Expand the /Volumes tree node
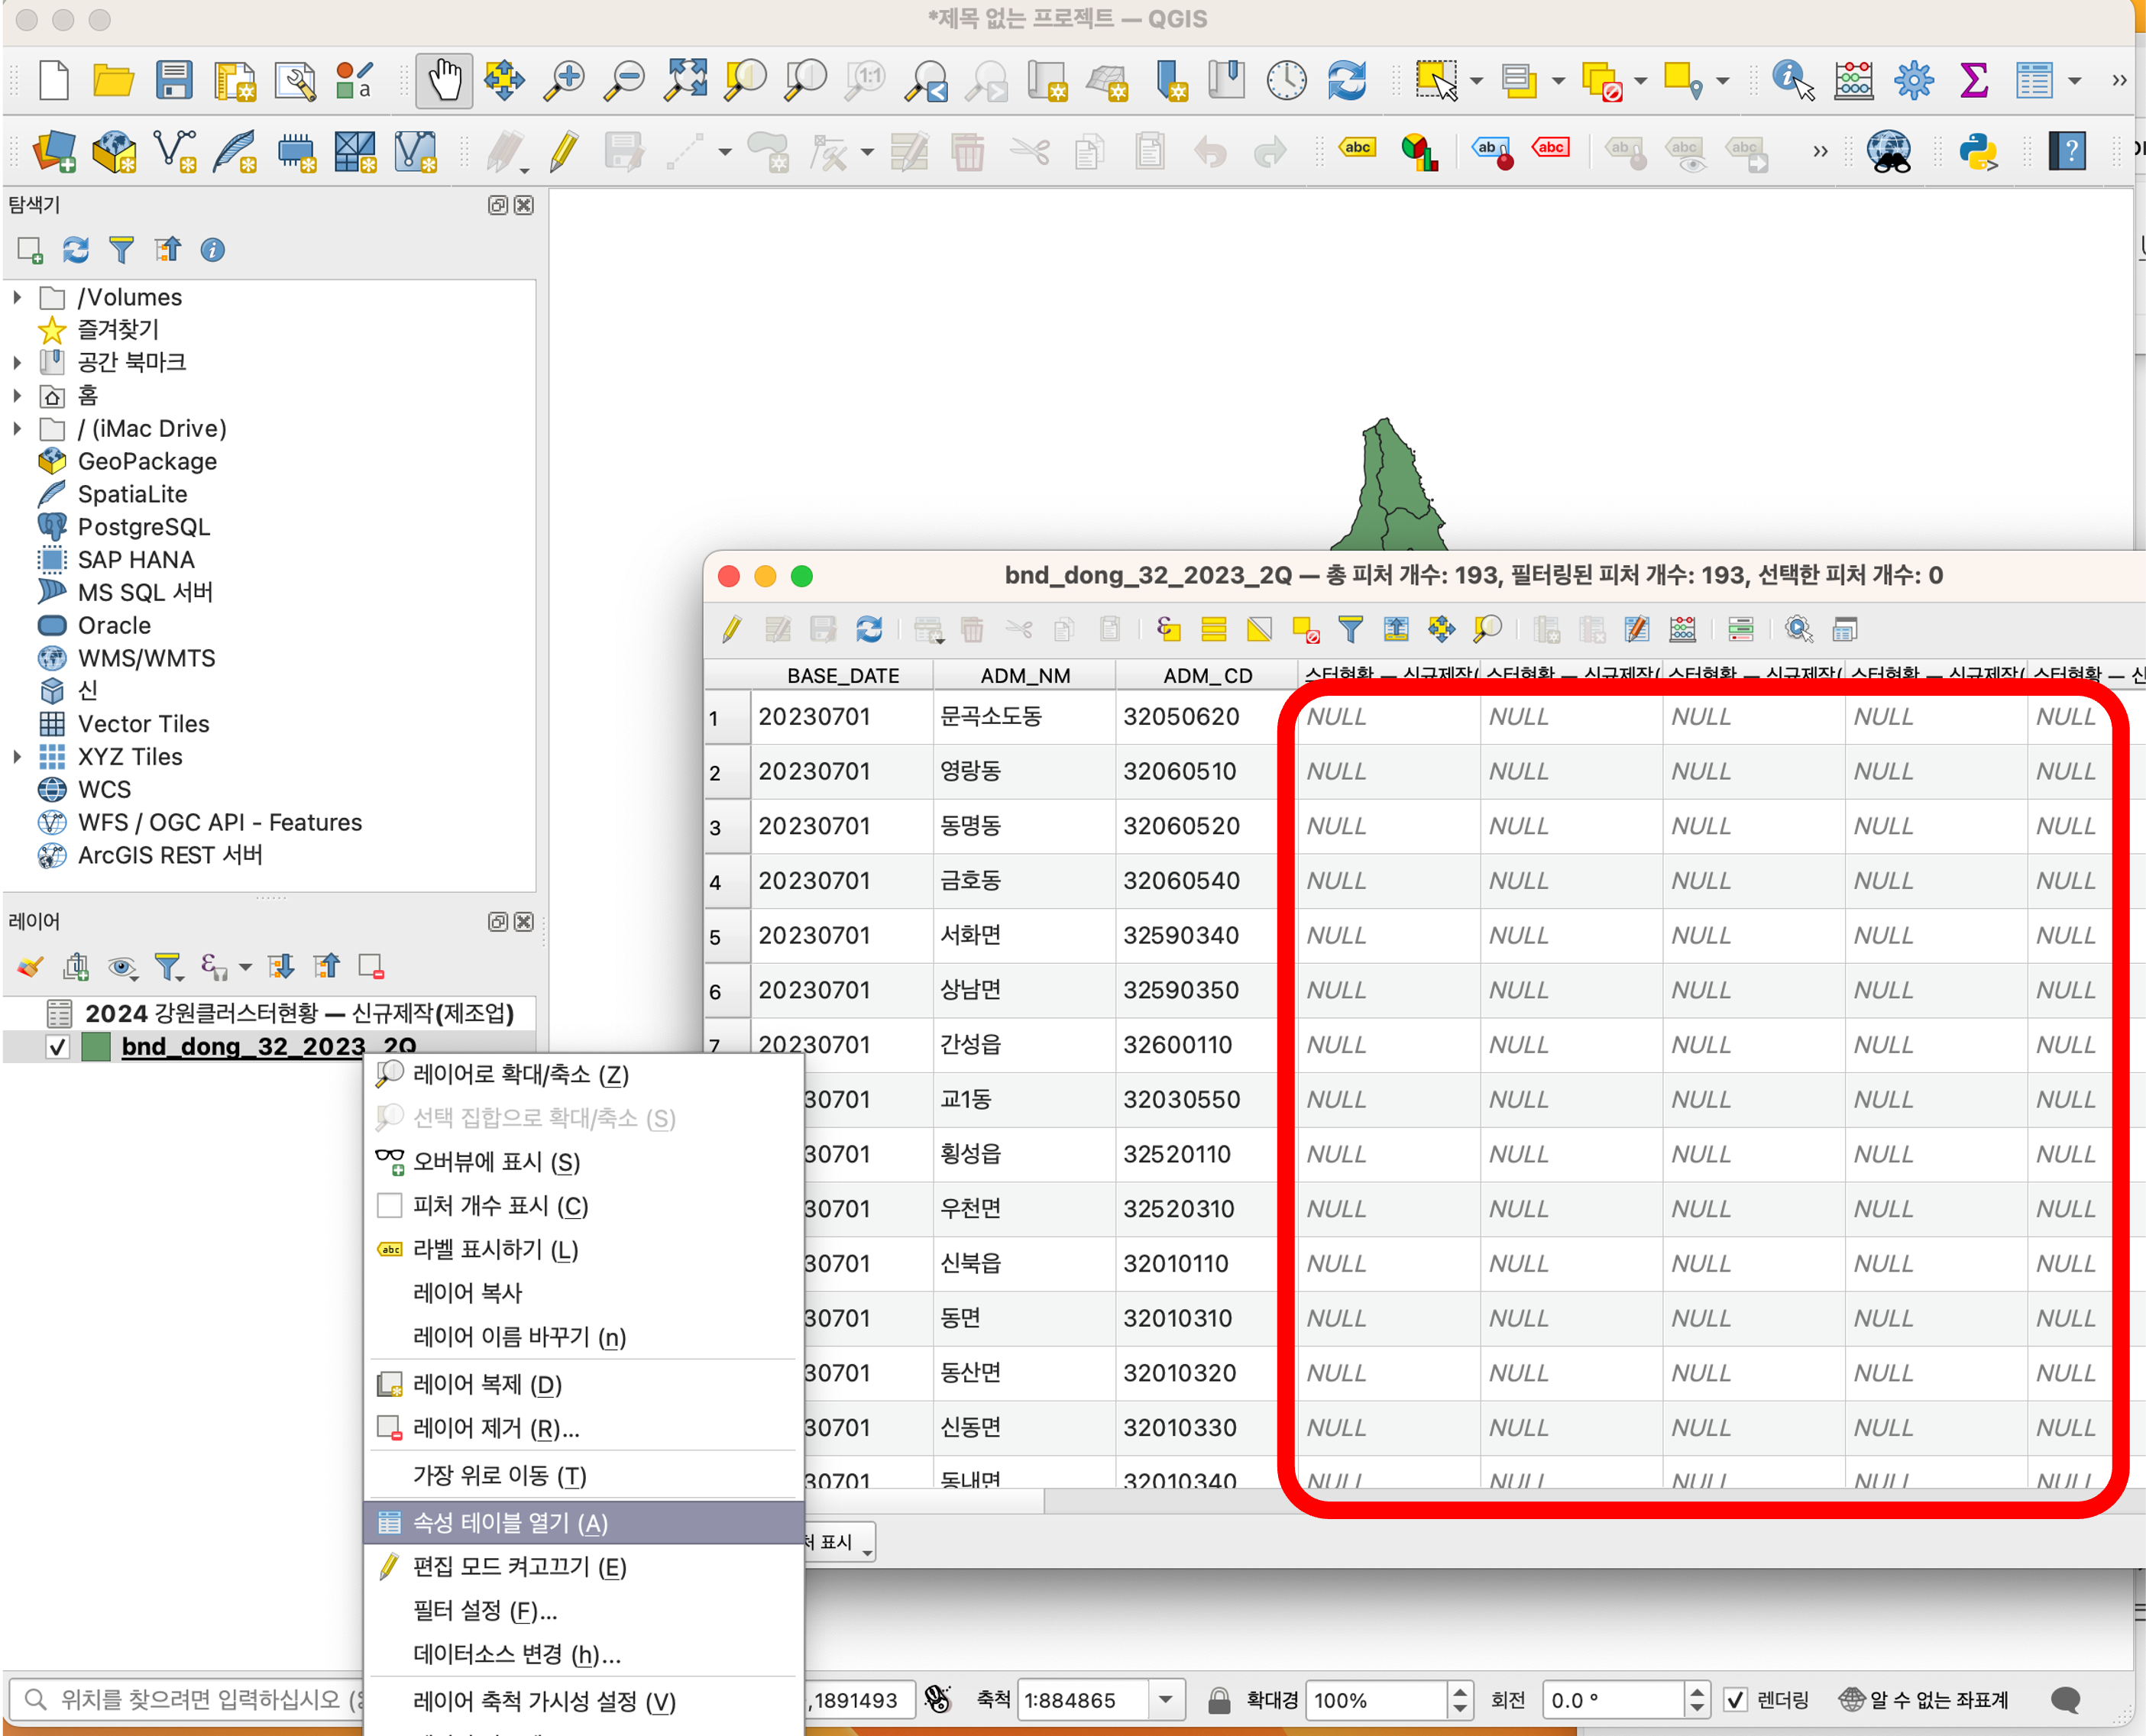 [17, 297]
